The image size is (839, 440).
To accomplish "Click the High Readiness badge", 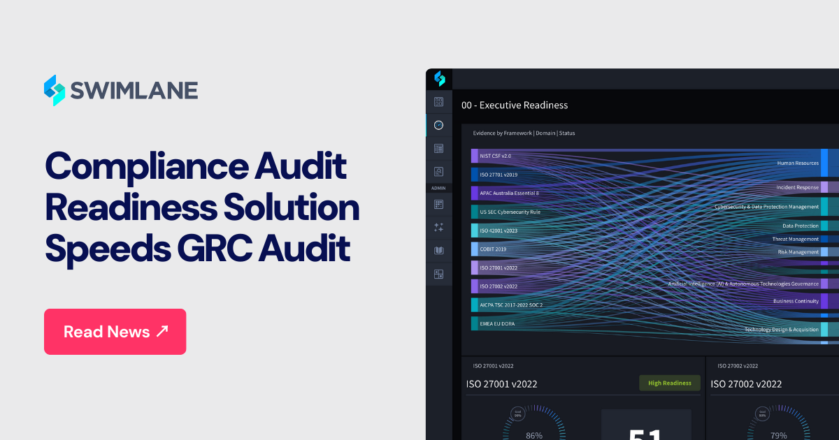I will point(669,383).
